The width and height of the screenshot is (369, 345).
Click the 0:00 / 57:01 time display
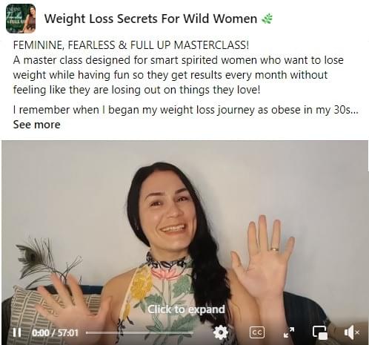[55, 333]
